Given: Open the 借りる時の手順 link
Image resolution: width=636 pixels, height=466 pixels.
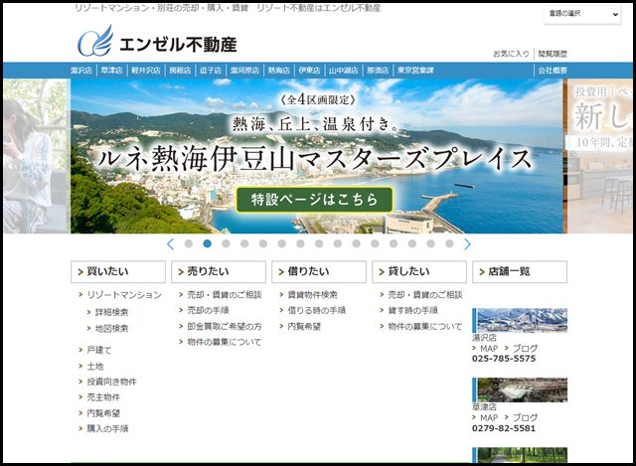Looking at the screenshot, I should coord(316,310).
